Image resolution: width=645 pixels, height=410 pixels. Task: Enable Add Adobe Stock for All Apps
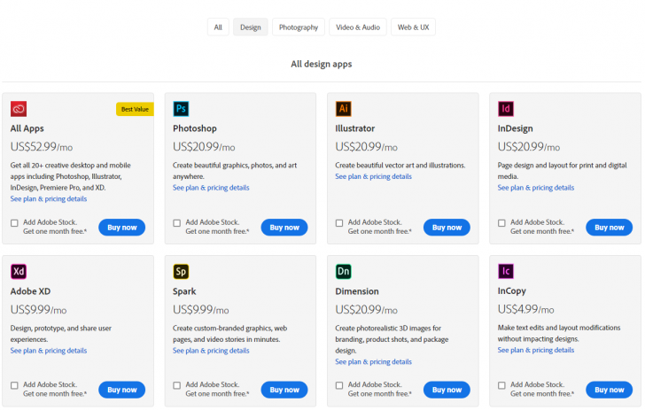(x=14, y=223)
